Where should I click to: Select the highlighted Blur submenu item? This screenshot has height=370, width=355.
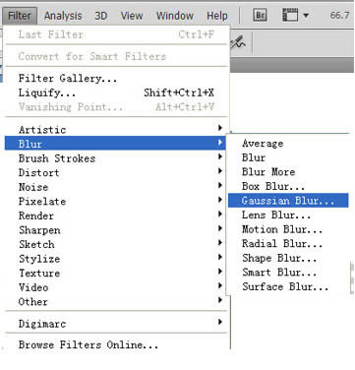coord(115,144)
